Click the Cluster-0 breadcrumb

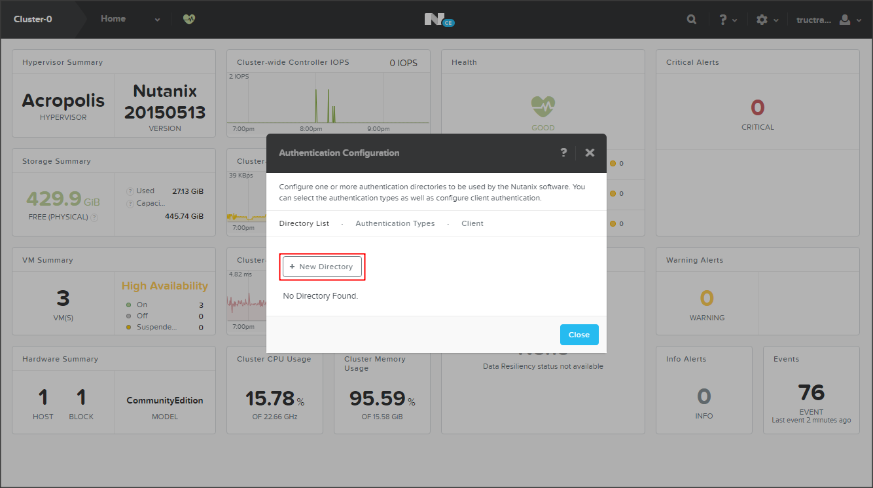pos(33,20)
